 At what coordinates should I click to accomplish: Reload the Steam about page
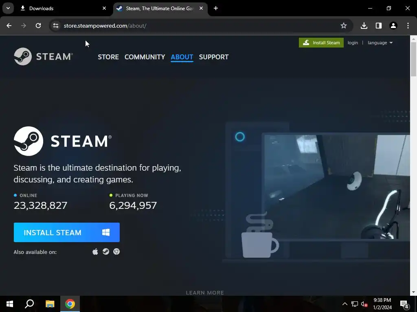[38, 26]
